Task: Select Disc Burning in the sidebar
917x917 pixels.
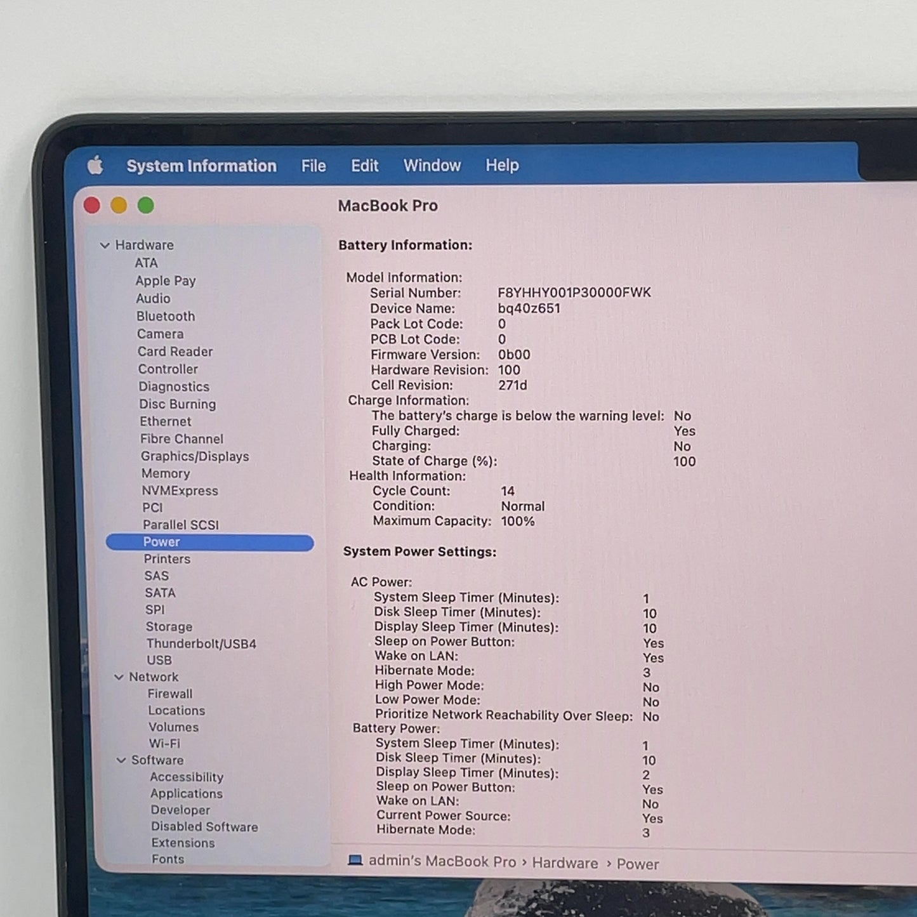Action: (178, 404)
